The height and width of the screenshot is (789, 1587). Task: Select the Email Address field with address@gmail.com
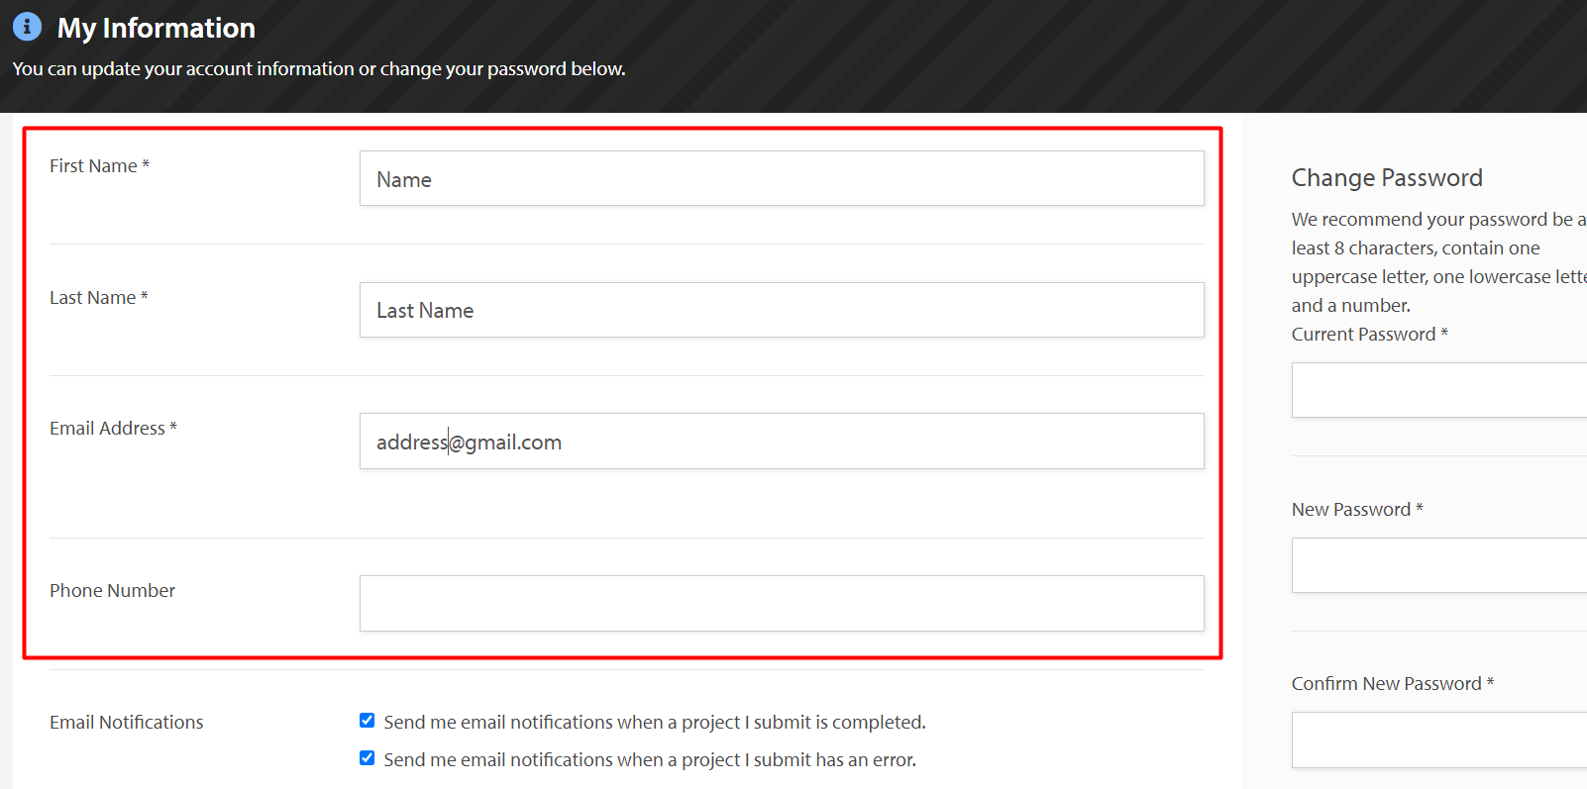(782, 442)
